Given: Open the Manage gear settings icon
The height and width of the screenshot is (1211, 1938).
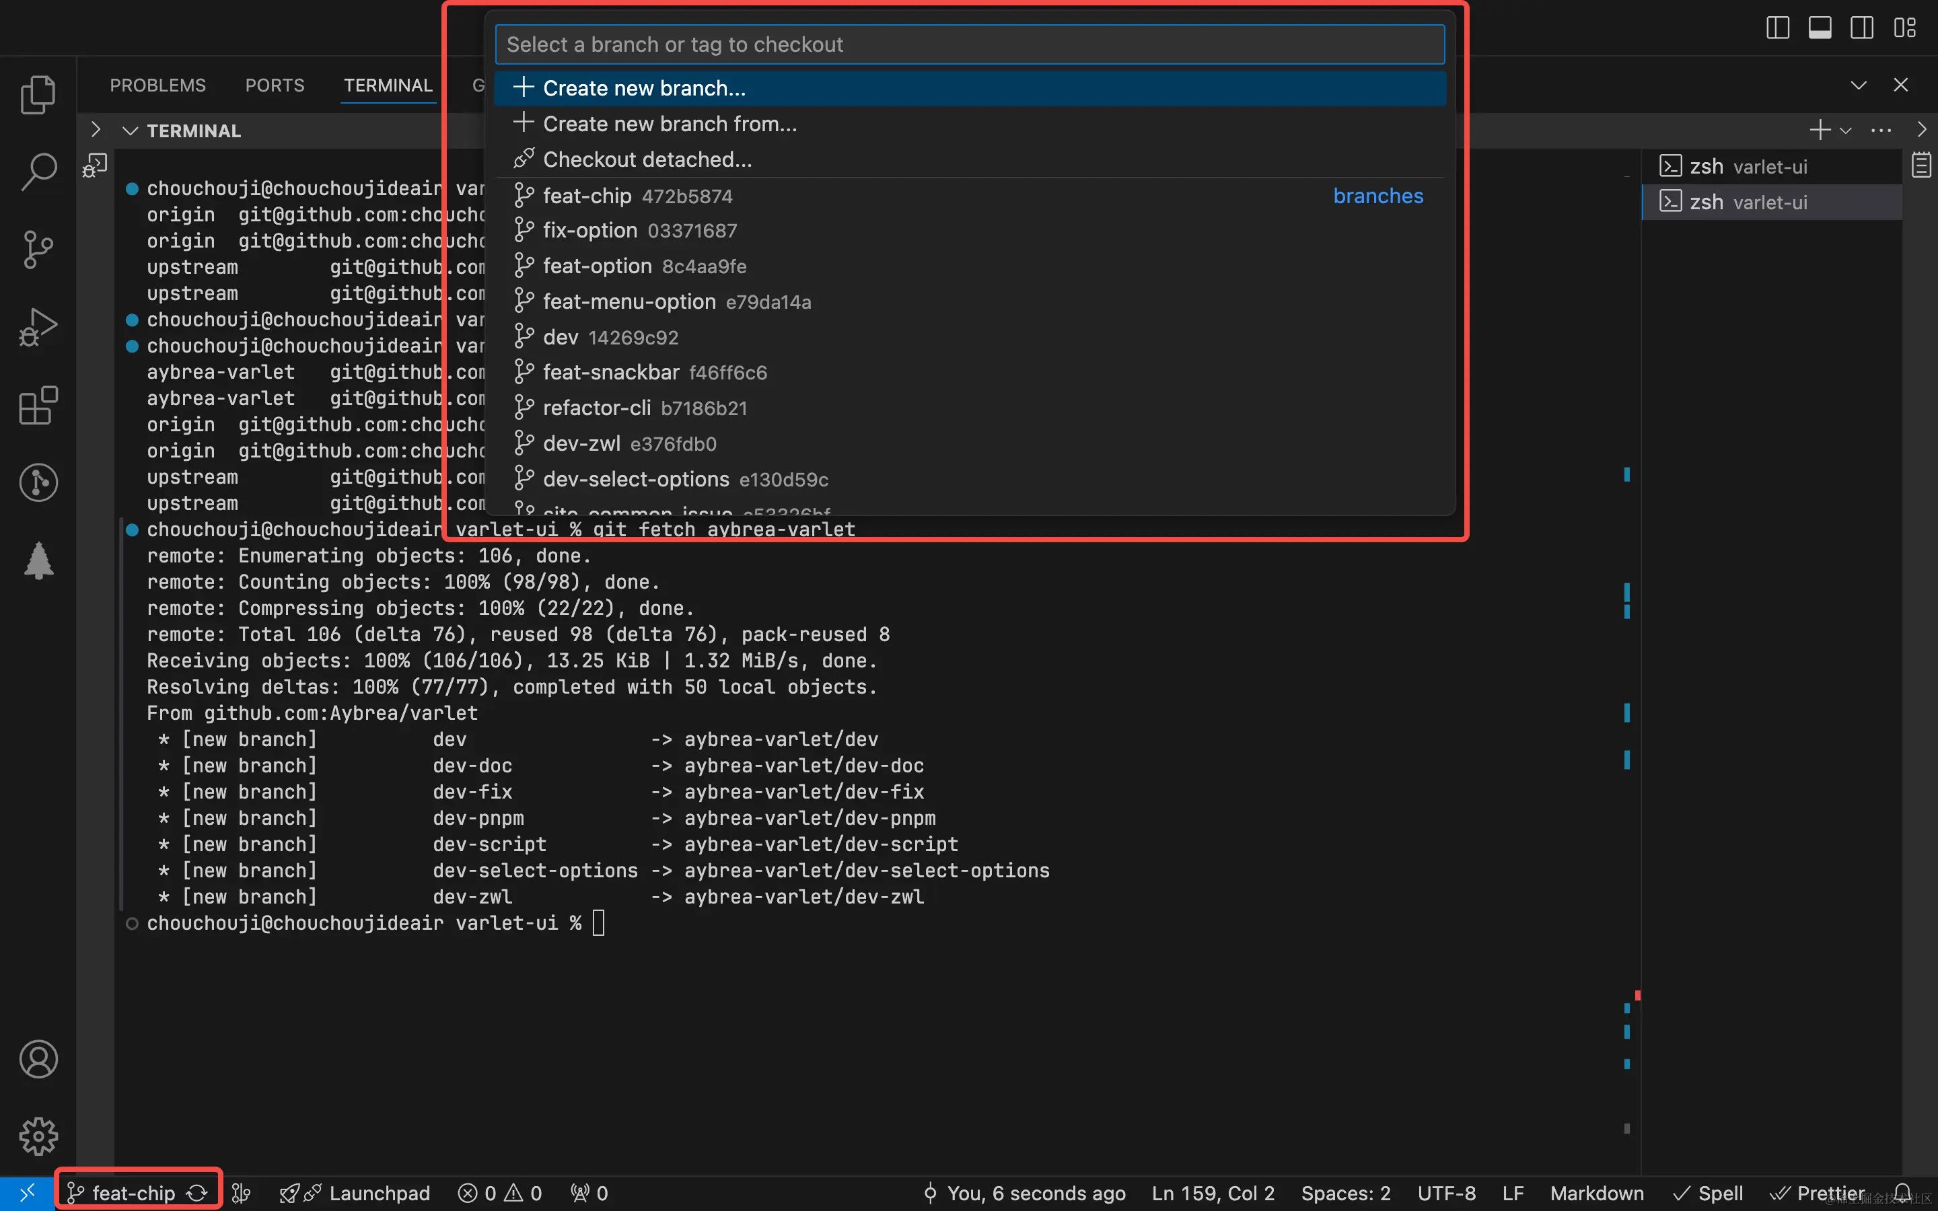Looking at the screenshot, I should coord(38,1136).
